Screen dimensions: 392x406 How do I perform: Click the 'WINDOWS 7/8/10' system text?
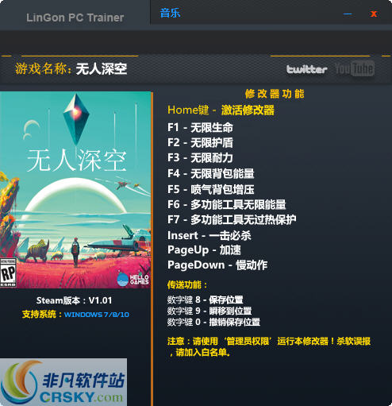pyautogui.click(x=97, y=315)
